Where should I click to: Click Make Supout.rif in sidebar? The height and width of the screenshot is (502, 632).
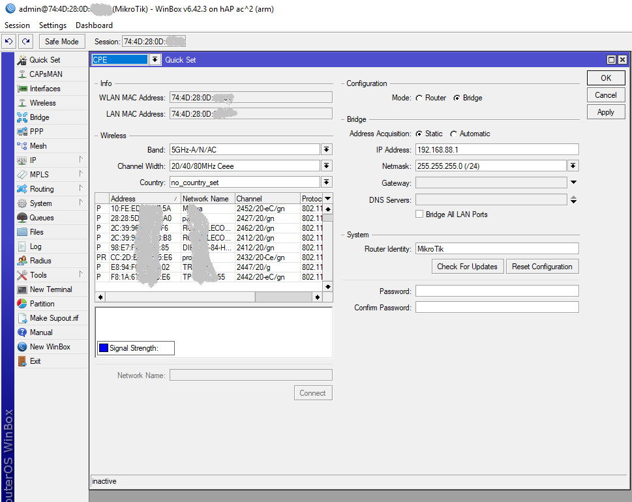[54, 318]
